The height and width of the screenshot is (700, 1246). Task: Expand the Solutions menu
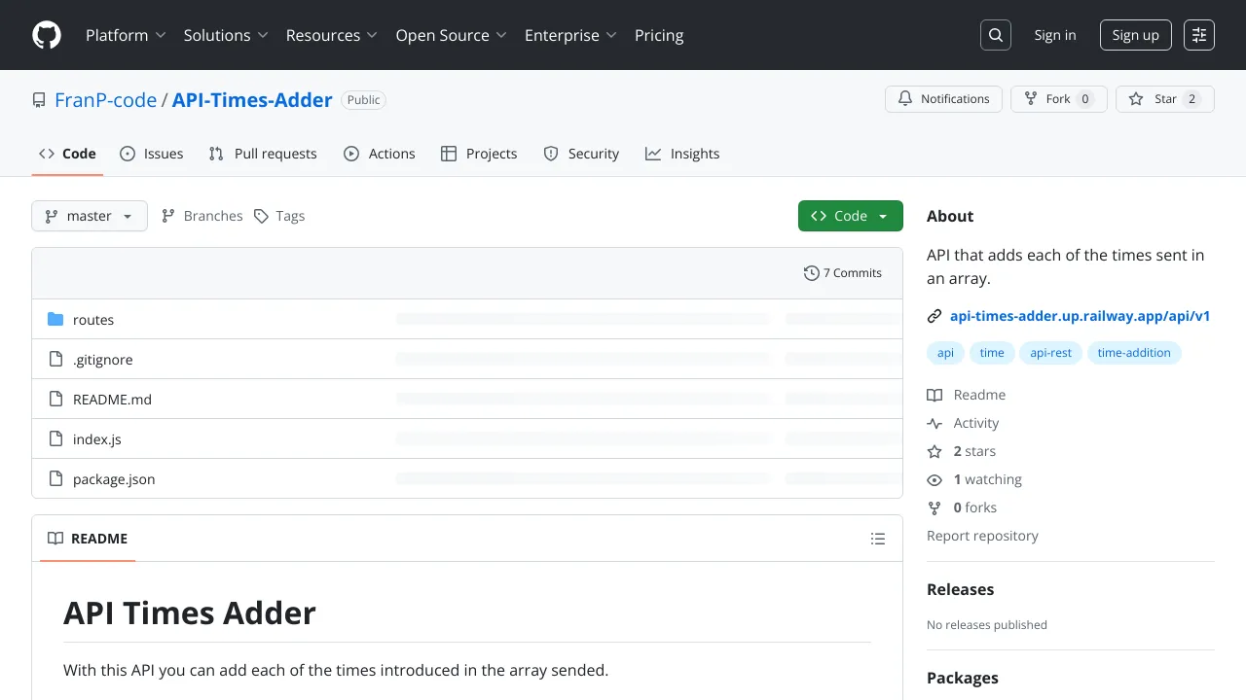225,35
